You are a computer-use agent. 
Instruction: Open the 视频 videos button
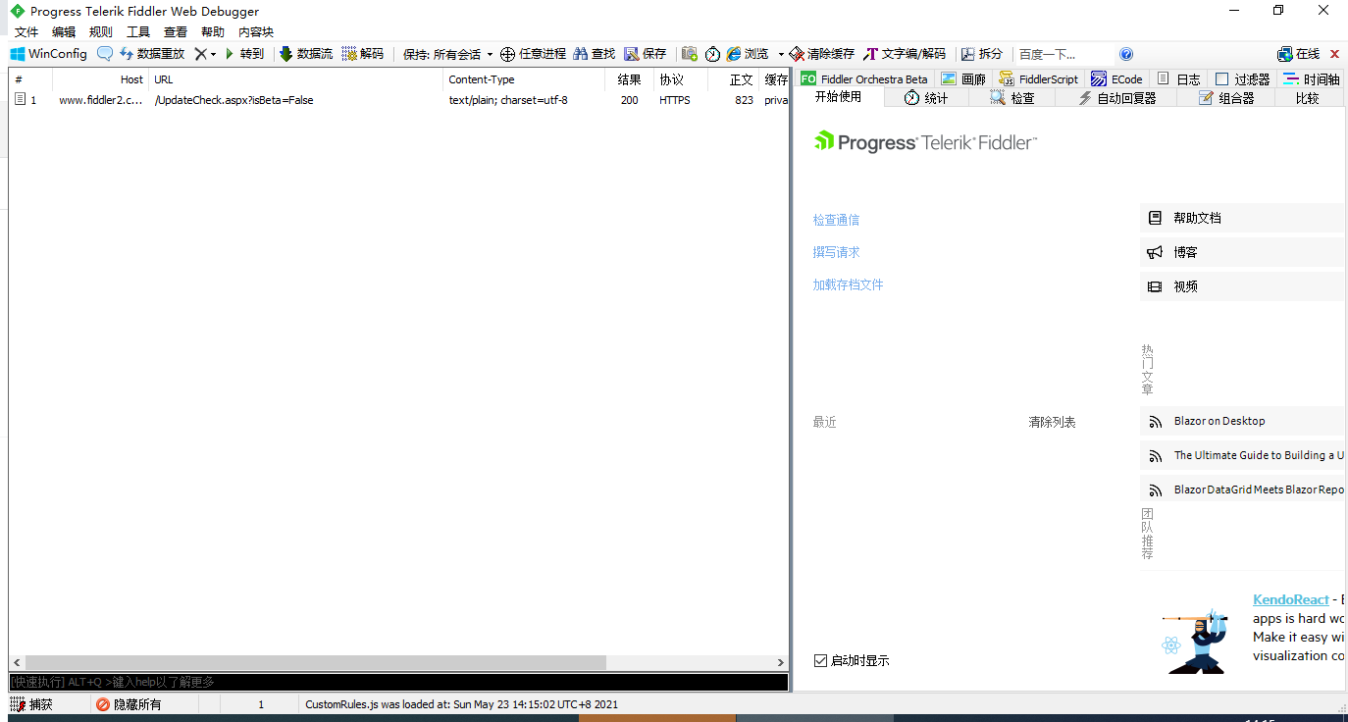pyautogui.click(x=1242, y=286)
